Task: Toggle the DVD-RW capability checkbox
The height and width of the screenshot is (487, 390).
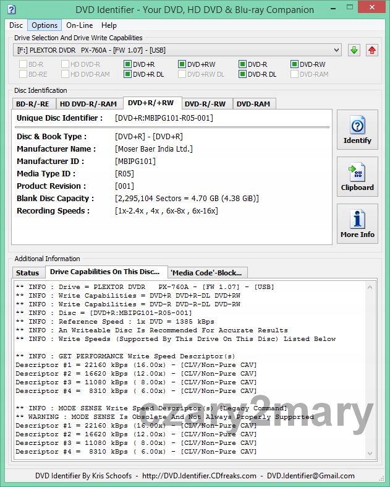Action: 295,64
